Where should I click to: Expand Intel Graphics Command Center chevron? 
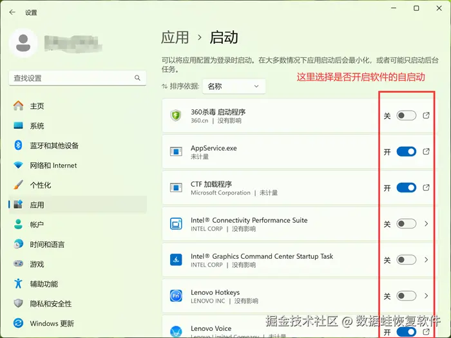(427, 260)
